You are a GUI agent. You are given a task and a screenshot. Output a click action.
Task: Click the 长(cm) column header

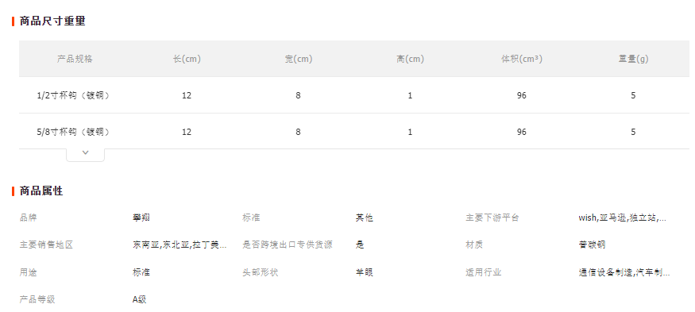(x=187, y=59)
